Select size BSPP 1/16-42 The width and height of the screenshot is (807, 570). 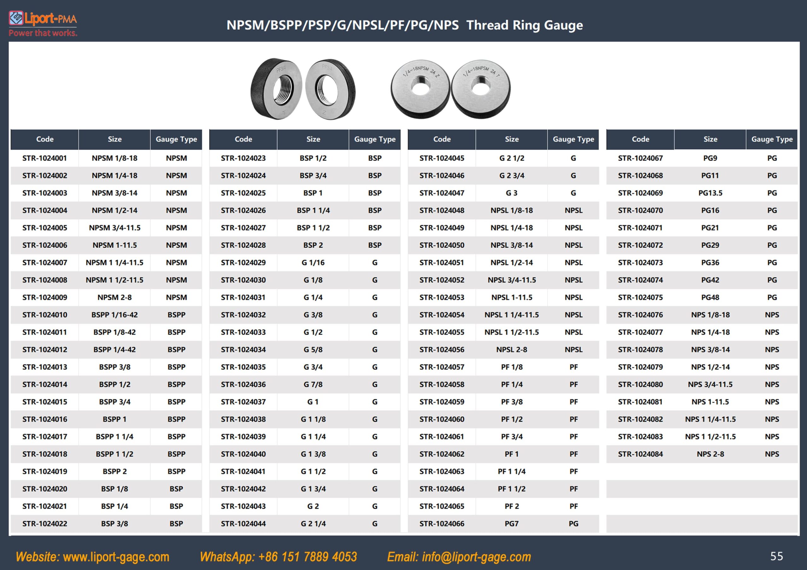114,315
